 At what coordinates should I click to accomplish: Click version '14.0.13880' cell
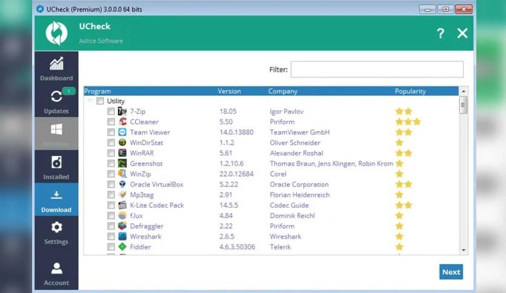(x=236, y=133)
